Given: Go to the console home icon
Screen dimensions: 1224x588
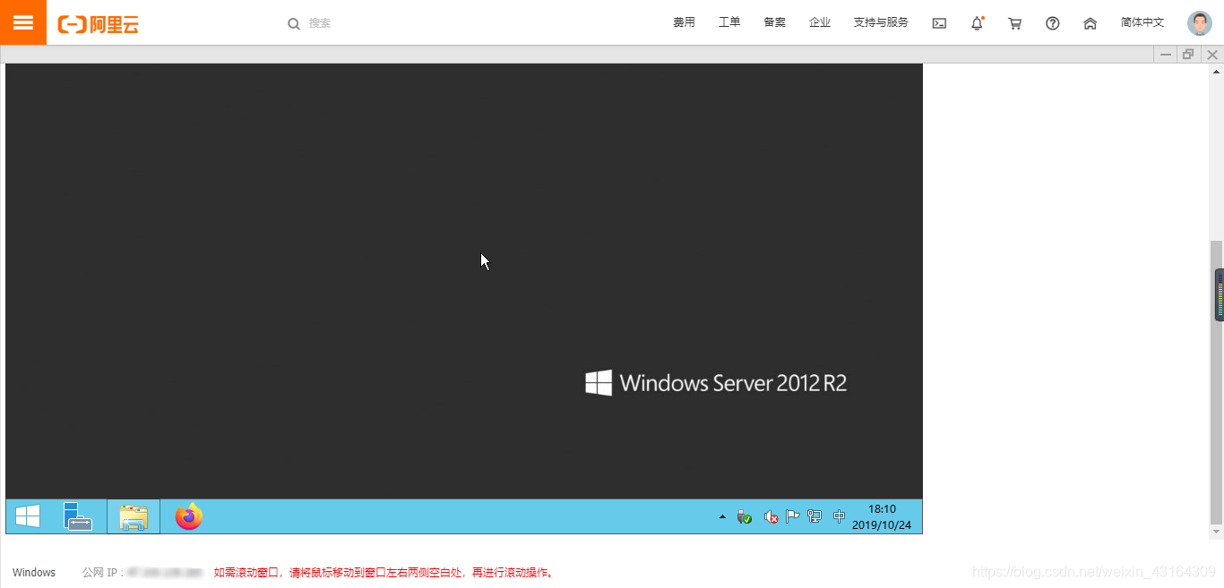Looking at the screenshot, I should point(1090,23).
